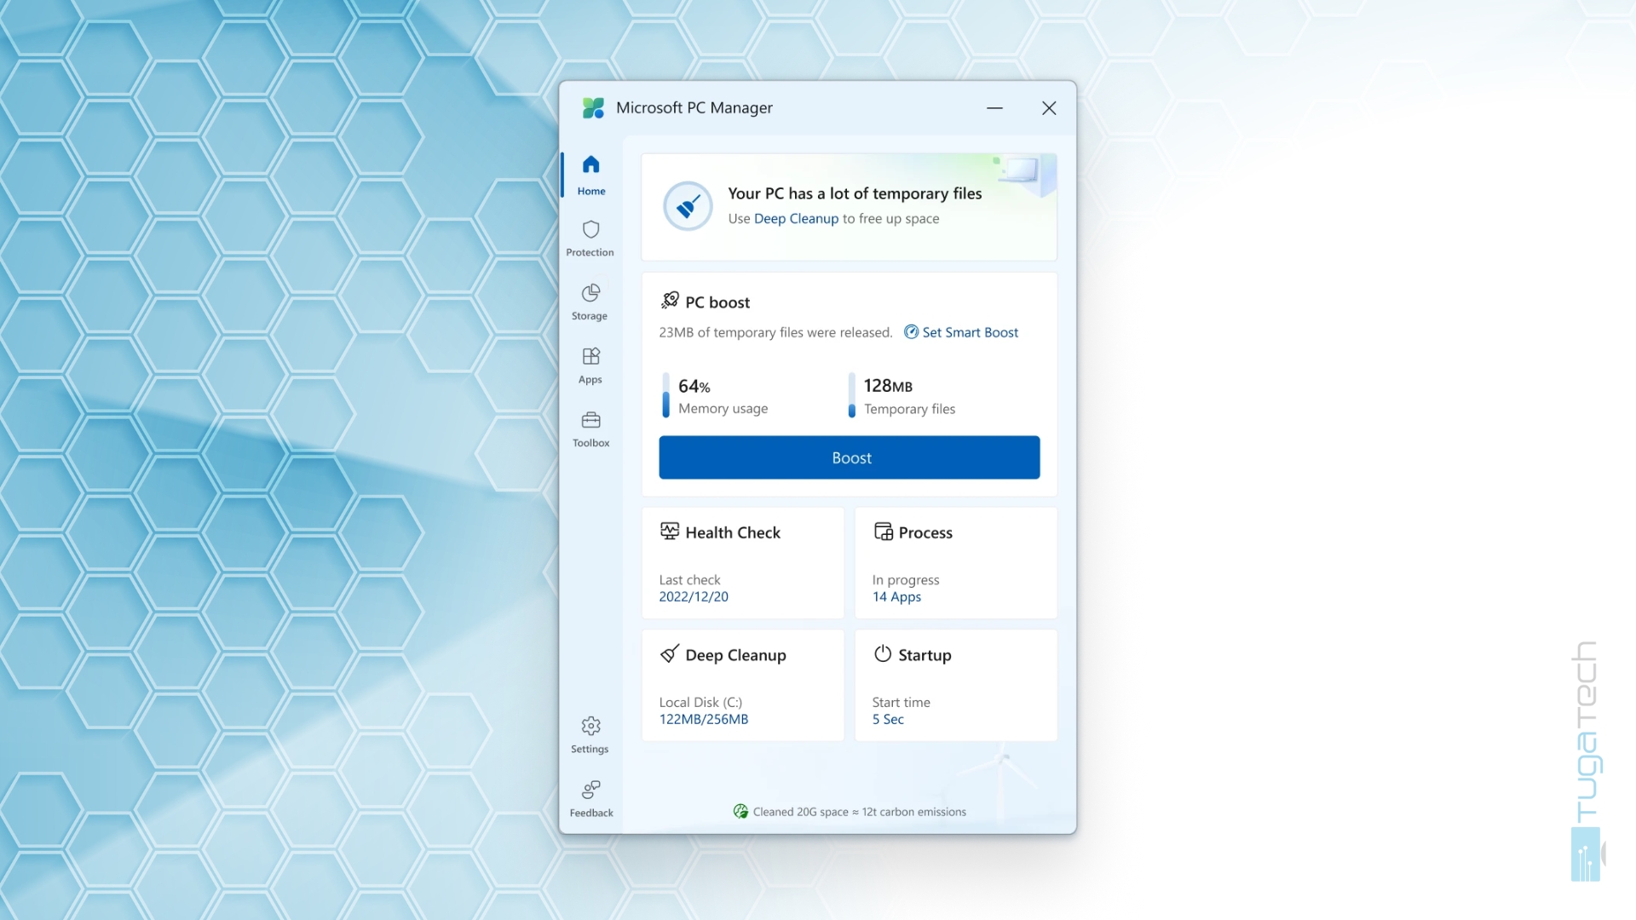1636x920 pixels.
Task: Click the PC boost heading text
Action: 717,302
